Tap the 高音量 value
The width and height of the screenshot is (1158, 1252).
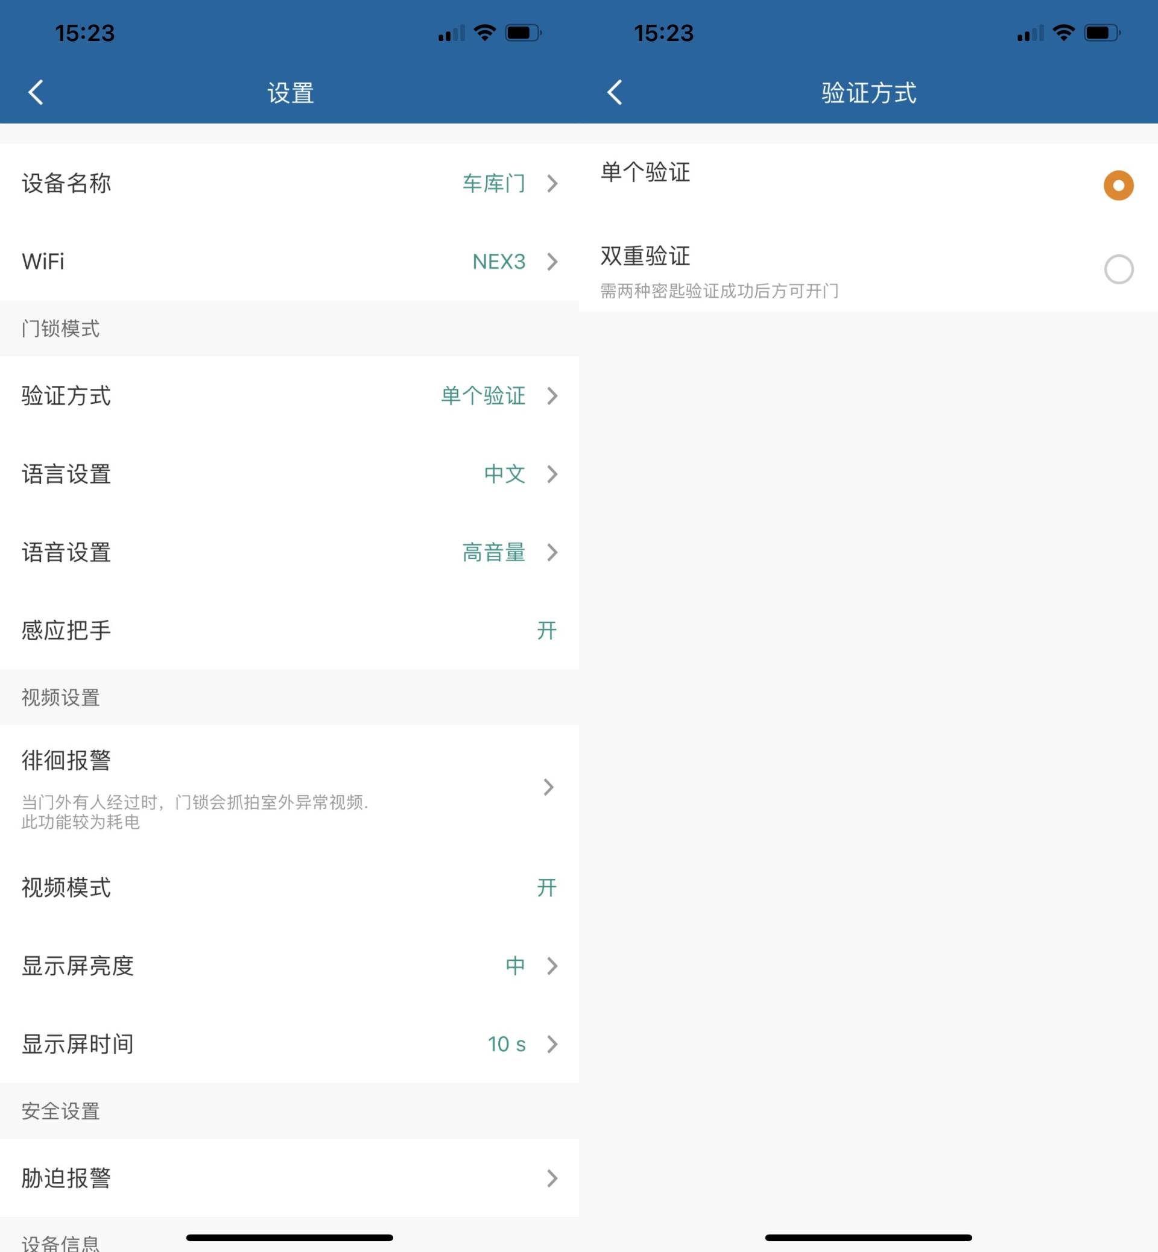click(x=494, y=552)
